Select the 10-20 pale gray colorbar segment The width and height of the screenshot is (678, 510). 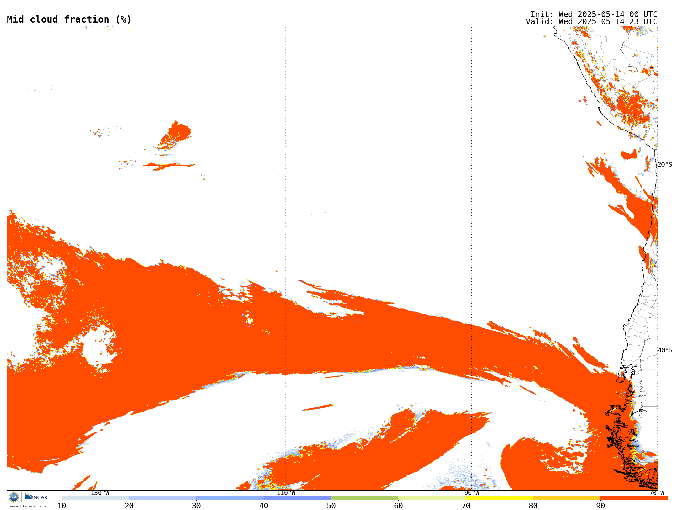click(95, 498)
